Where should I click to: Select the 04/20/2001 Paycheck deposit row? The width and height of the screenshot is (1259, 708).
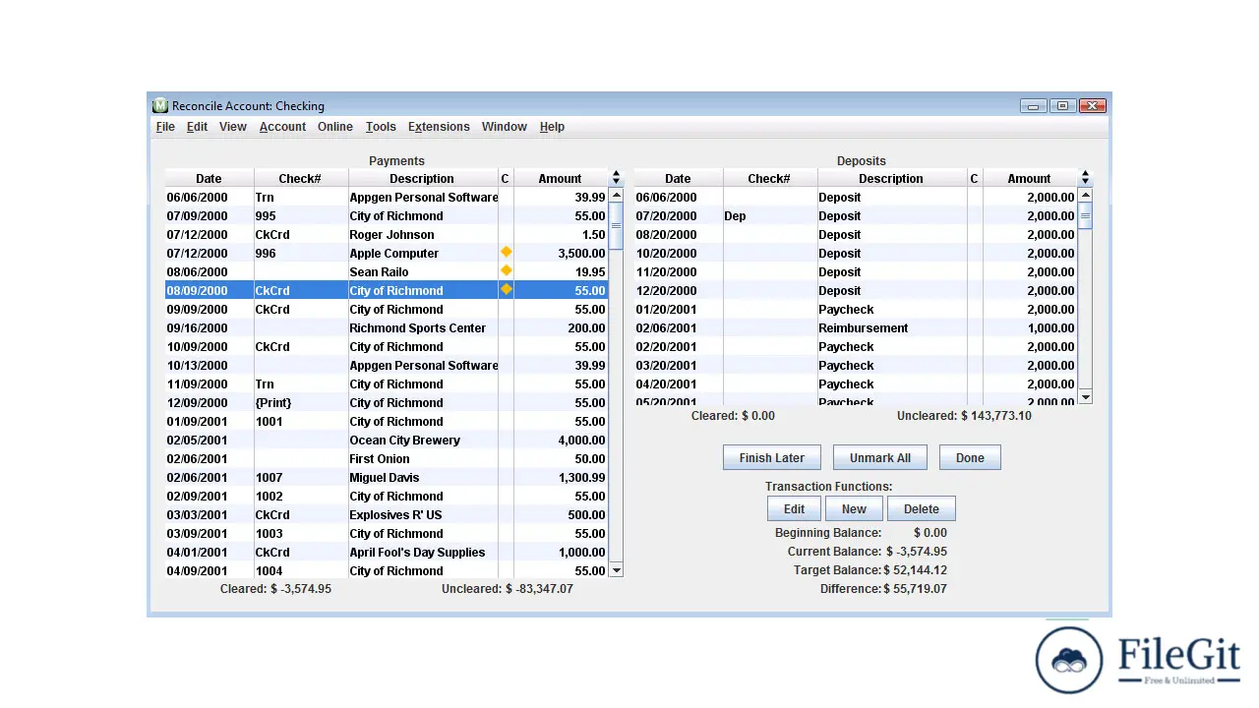856,383
